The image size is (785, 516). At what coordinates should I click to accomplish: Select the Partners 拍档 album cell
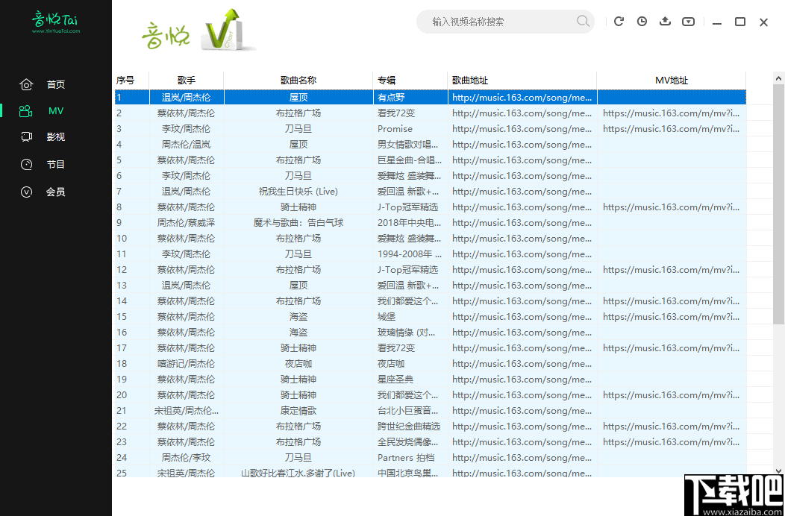tap(410, 457)
